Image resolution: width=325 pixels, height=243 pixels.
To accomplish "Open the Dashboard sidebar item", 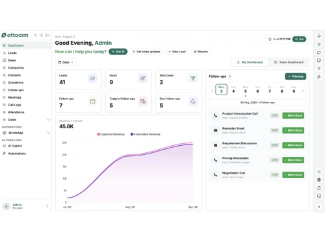I will pyautogui.click(x=26, y=45).
